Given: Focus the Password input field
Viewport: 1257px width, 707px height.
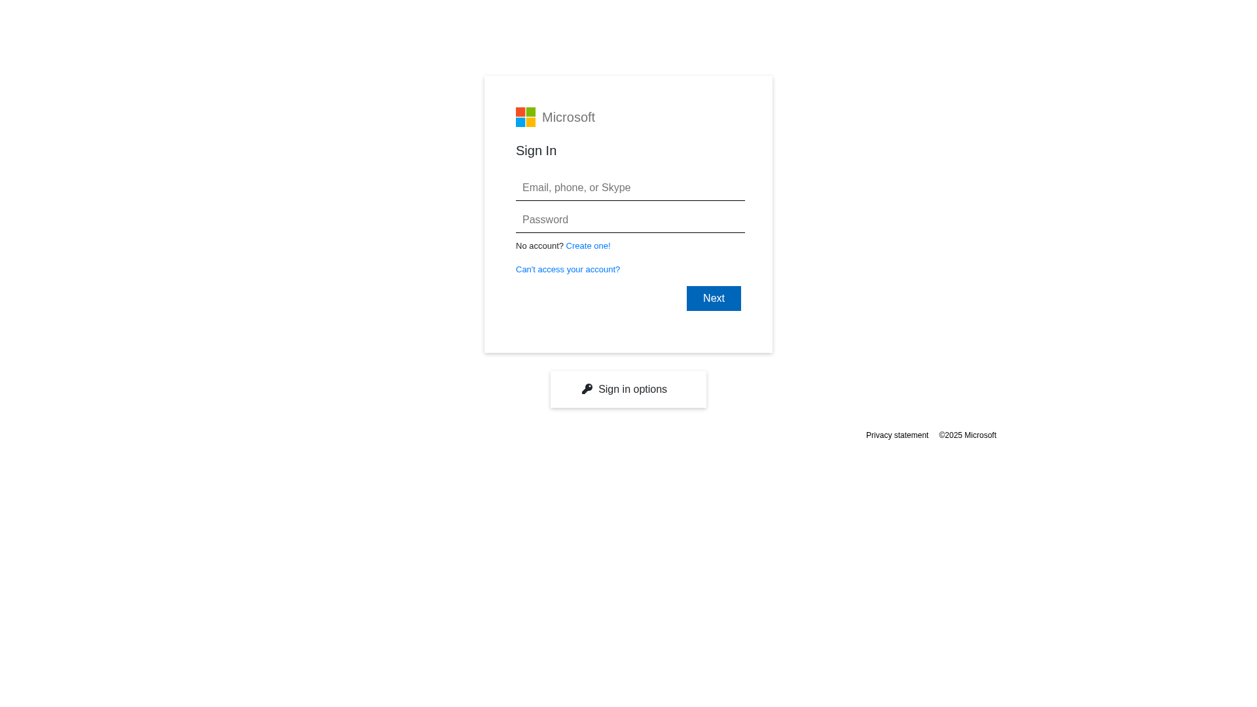Looking at the screenshot, I should point(630,220).
